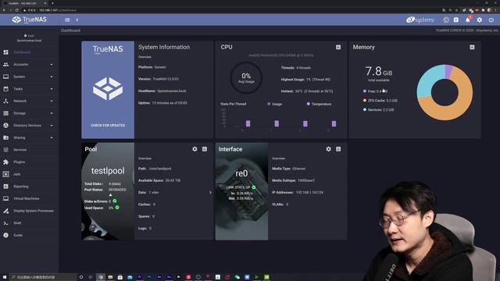Screen dimensions: 500x281
Task: Open Shell in the sidebar
Action: click(30, 223)
